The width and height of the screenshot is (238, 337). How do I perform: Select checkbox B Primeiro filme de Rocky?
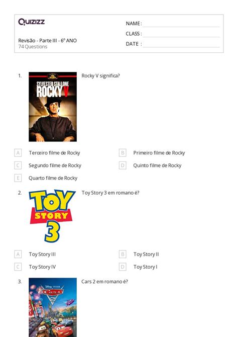(x=123, y=153)
